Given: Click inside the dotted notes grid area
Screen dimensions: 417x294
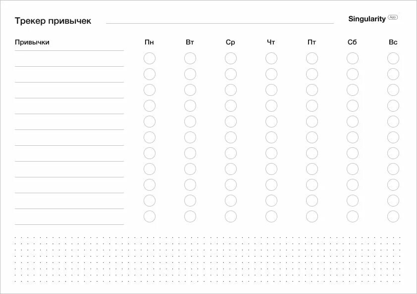Looking at the screenshot, I should tap(208, 259).
